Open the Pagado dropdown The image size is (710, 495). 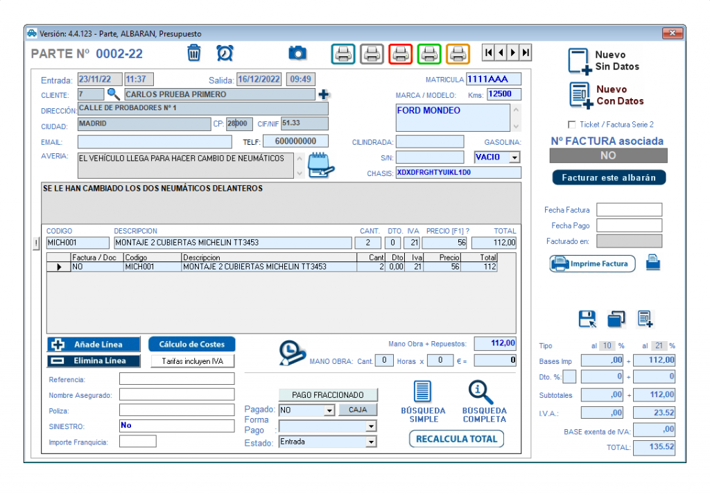point(329,410)
